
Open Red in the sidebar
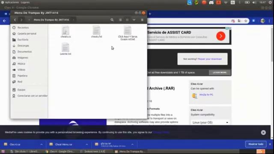20,82
